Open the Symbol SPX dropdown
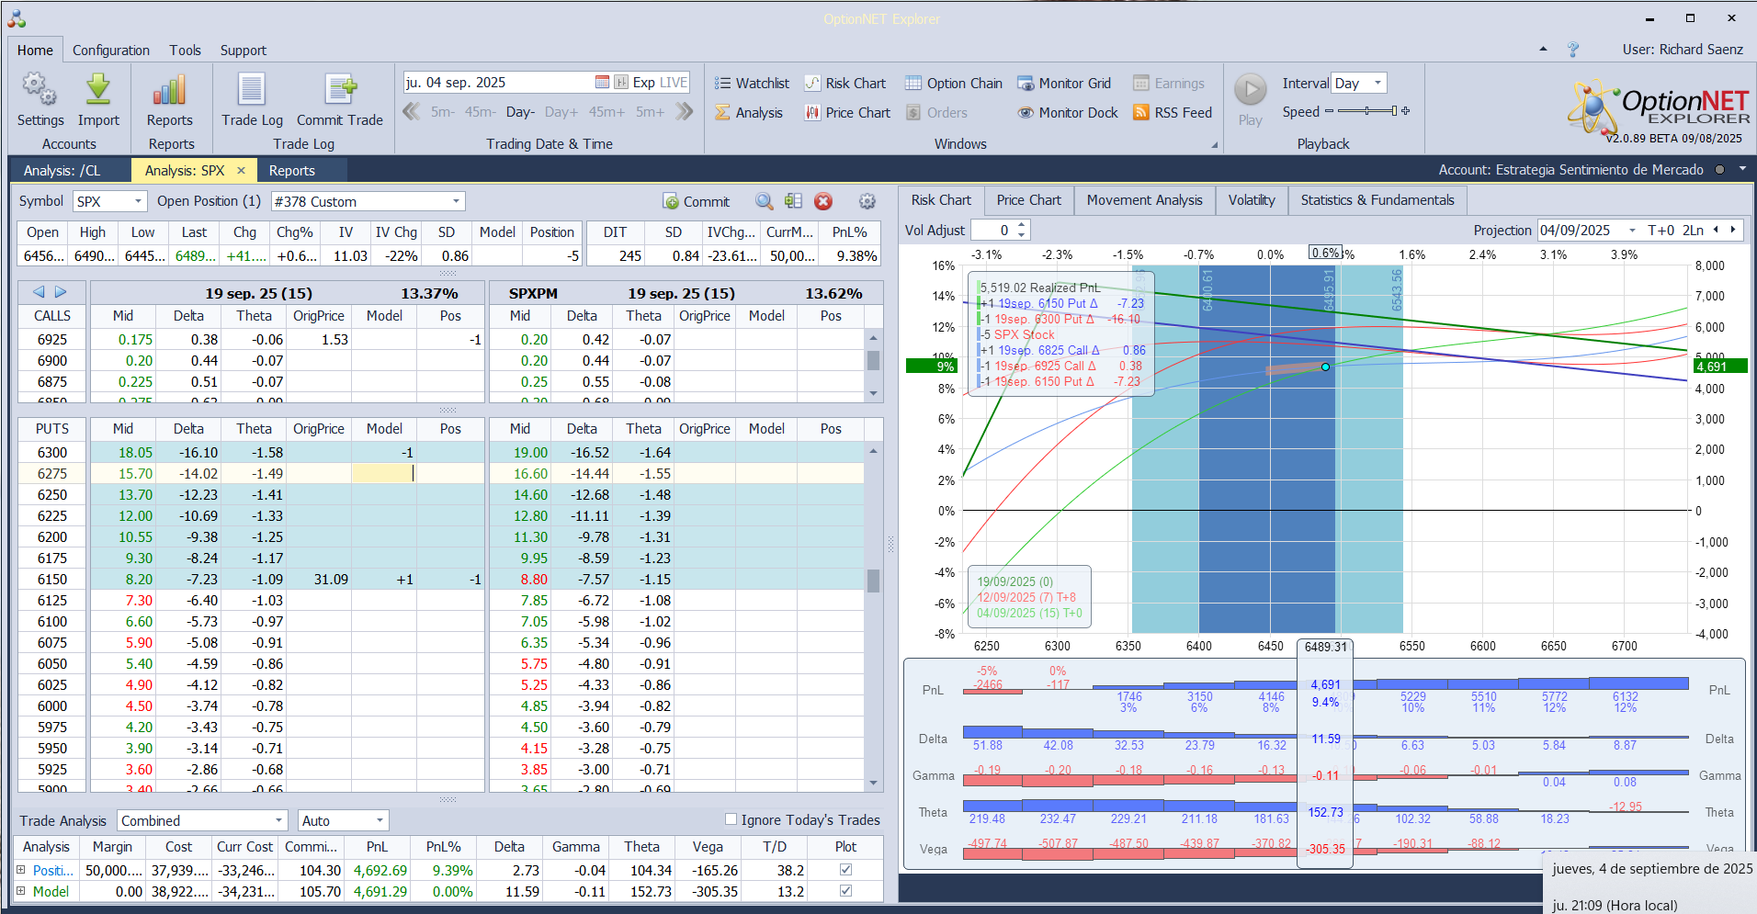 (139, 201)
